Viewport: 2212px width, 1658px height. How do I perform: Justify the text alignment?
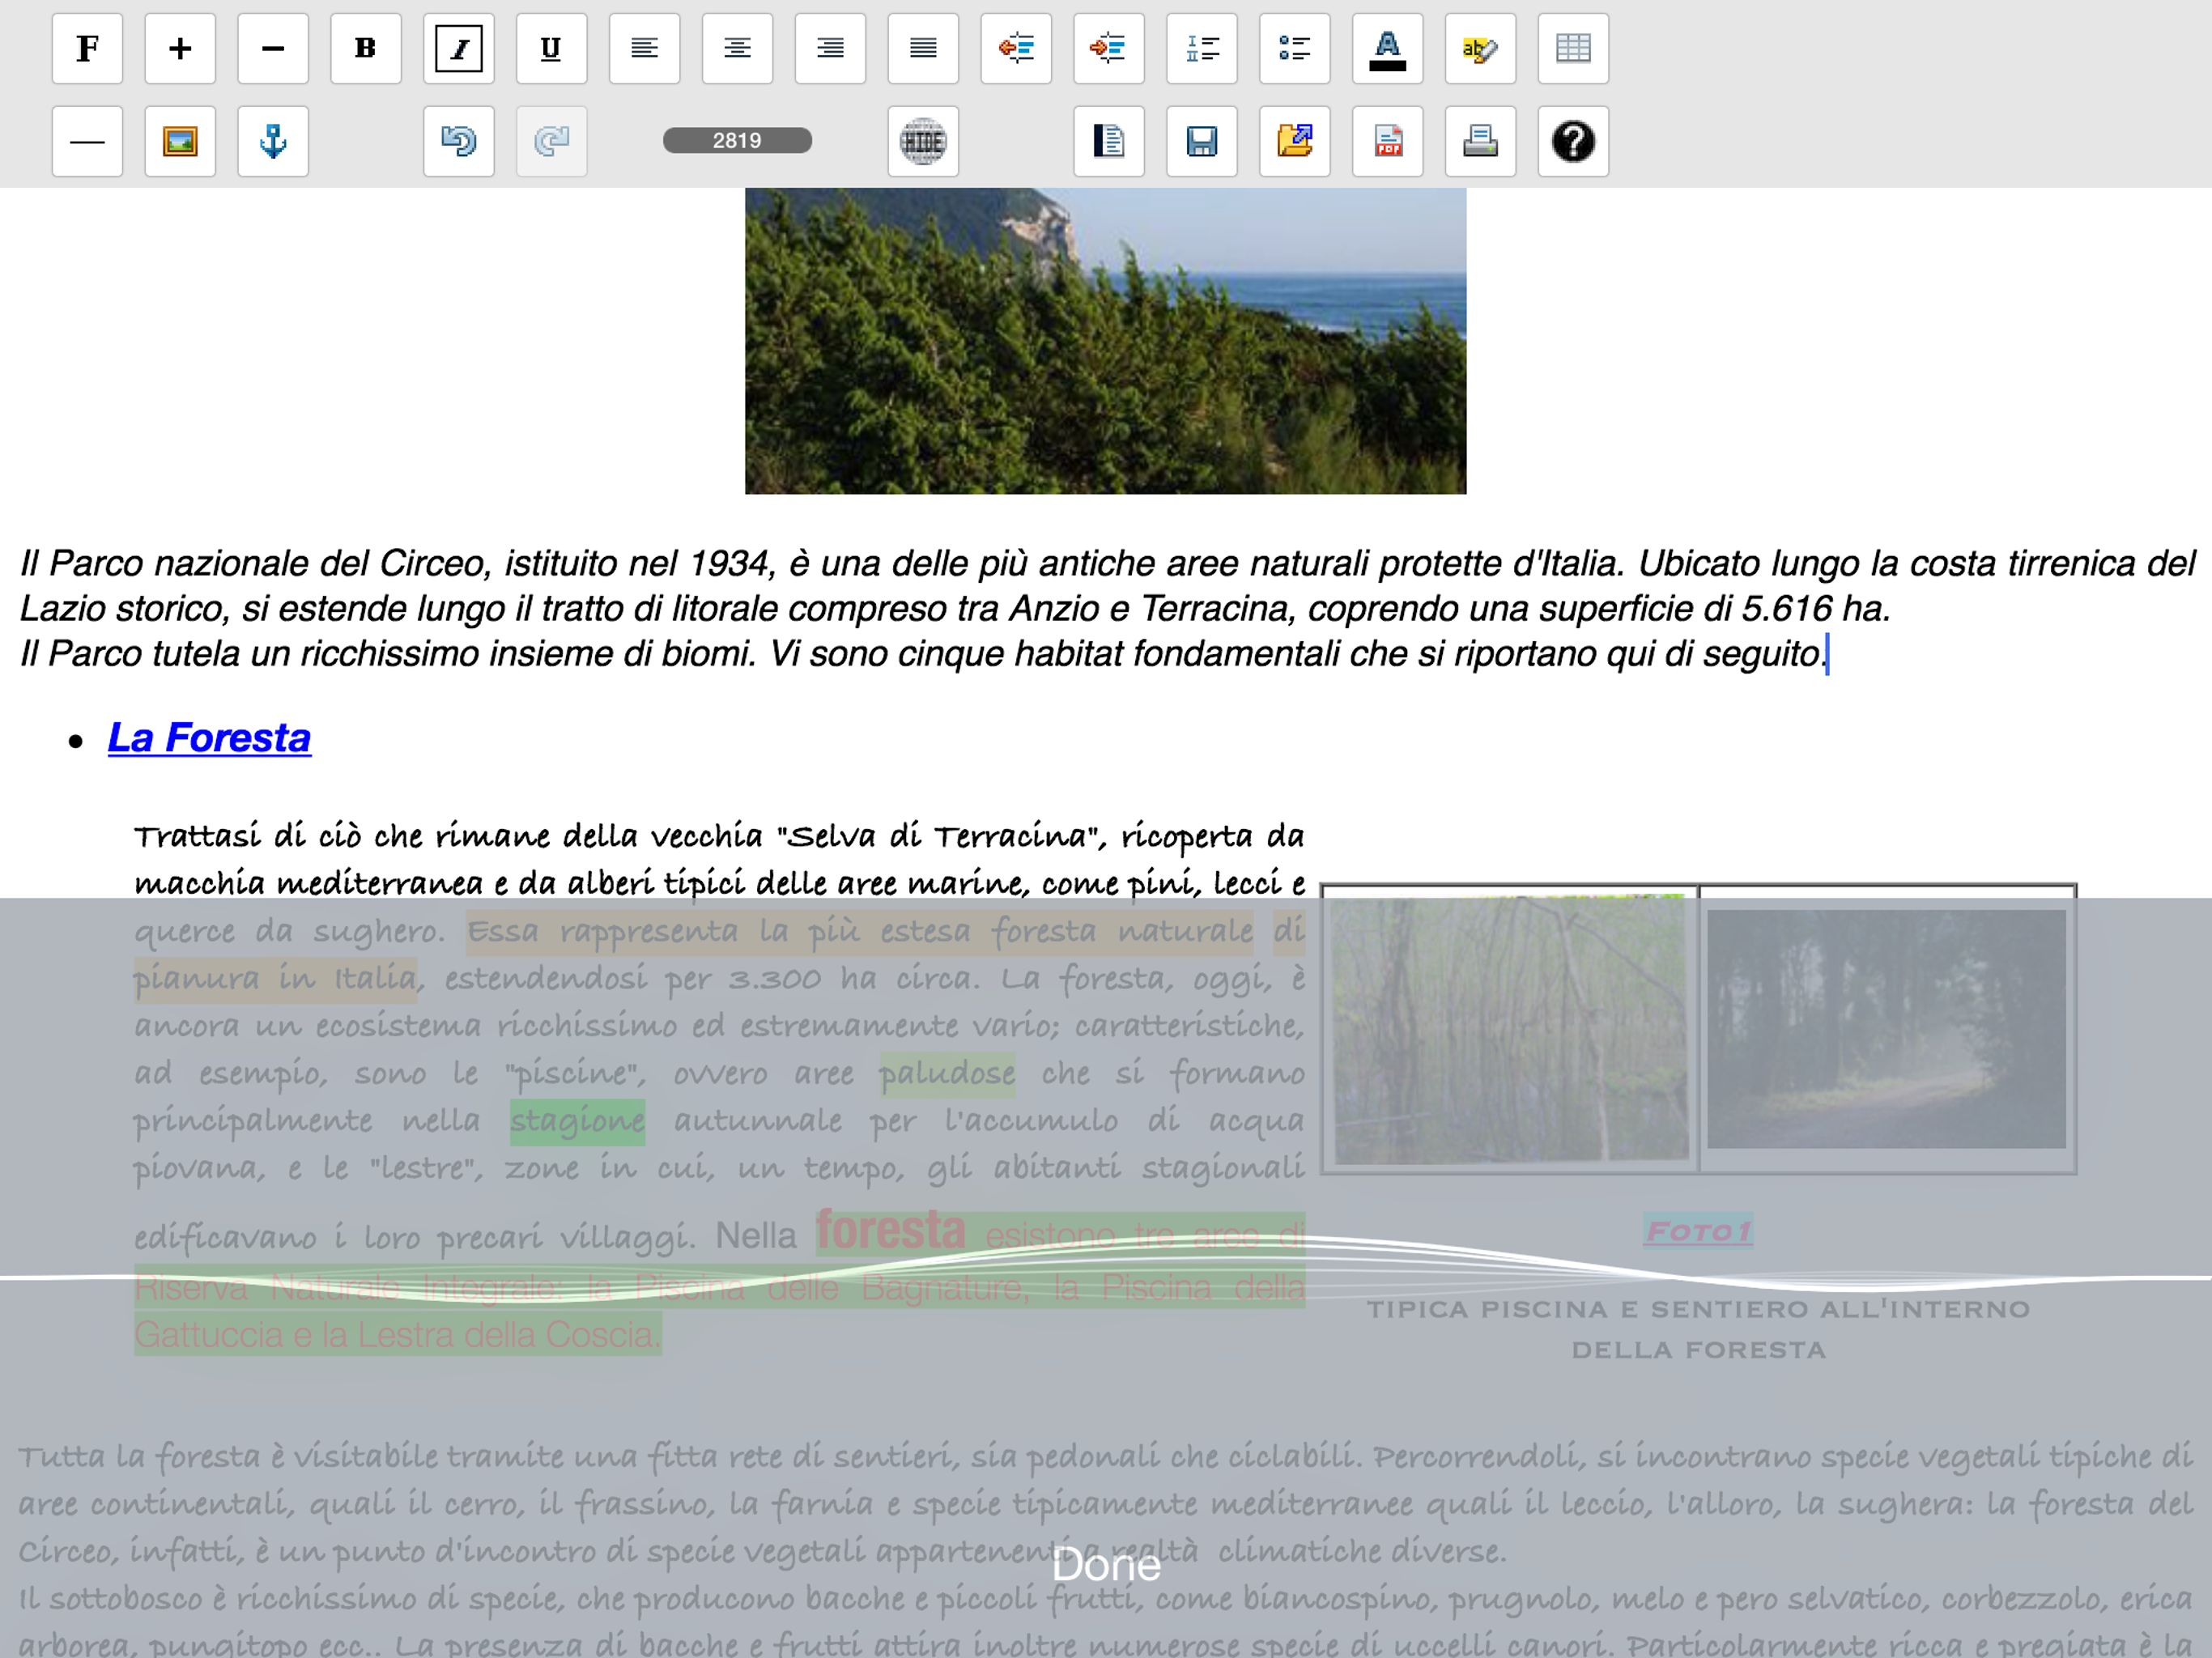(923, 48)
